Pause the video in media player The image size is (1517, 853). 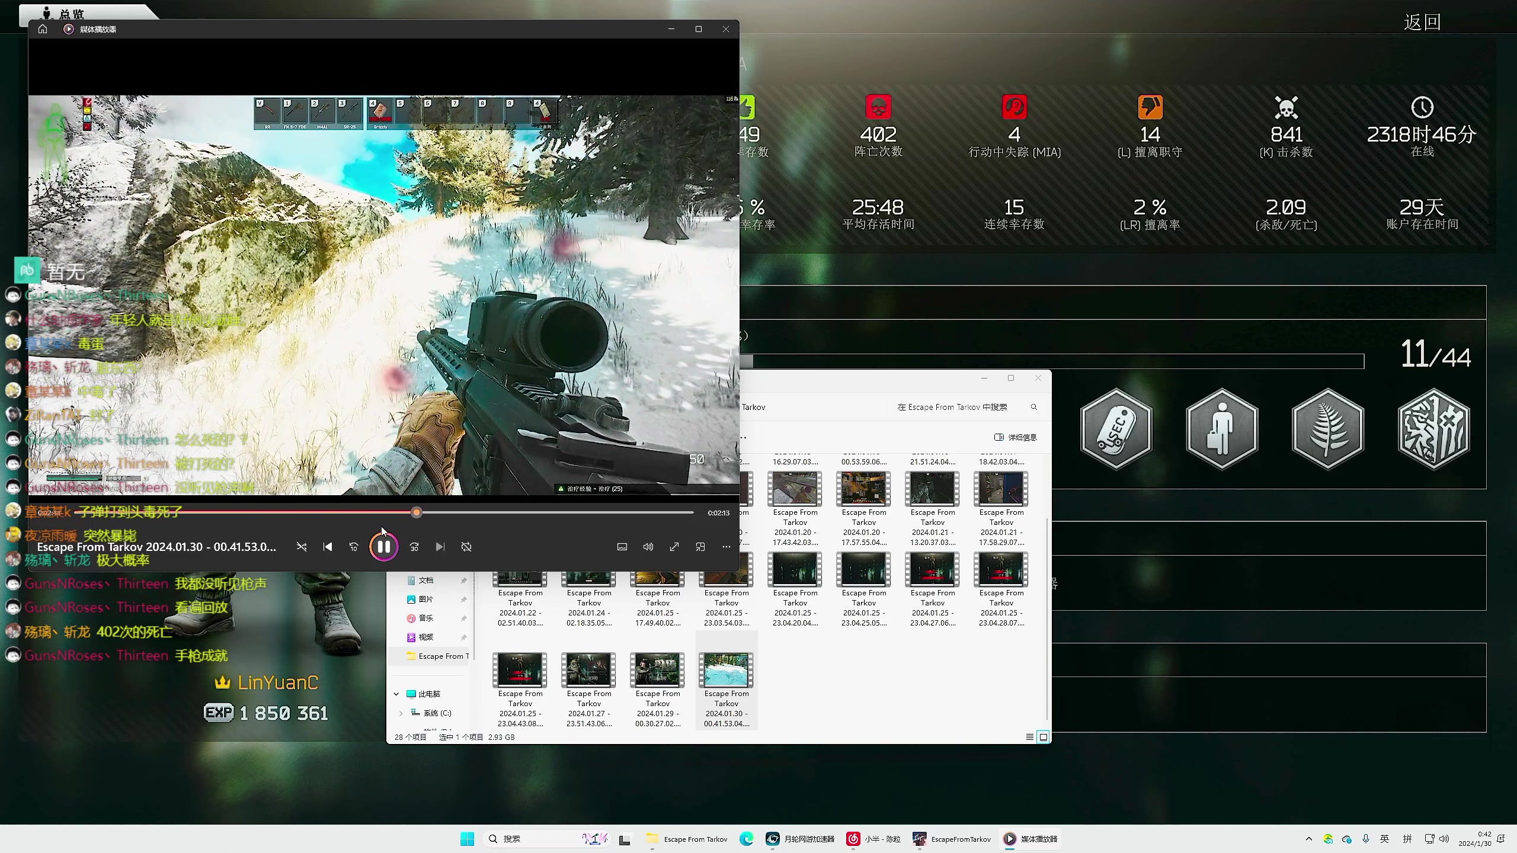(x=383, y=547)
